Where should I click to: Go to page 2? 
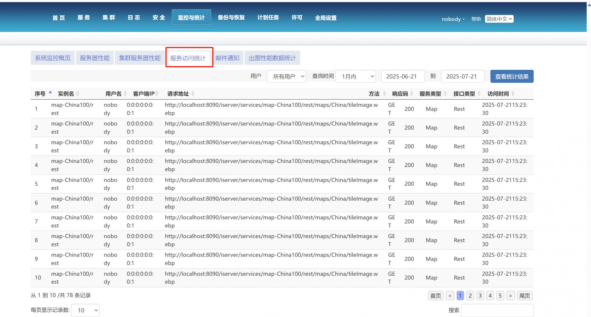point(470,296)
